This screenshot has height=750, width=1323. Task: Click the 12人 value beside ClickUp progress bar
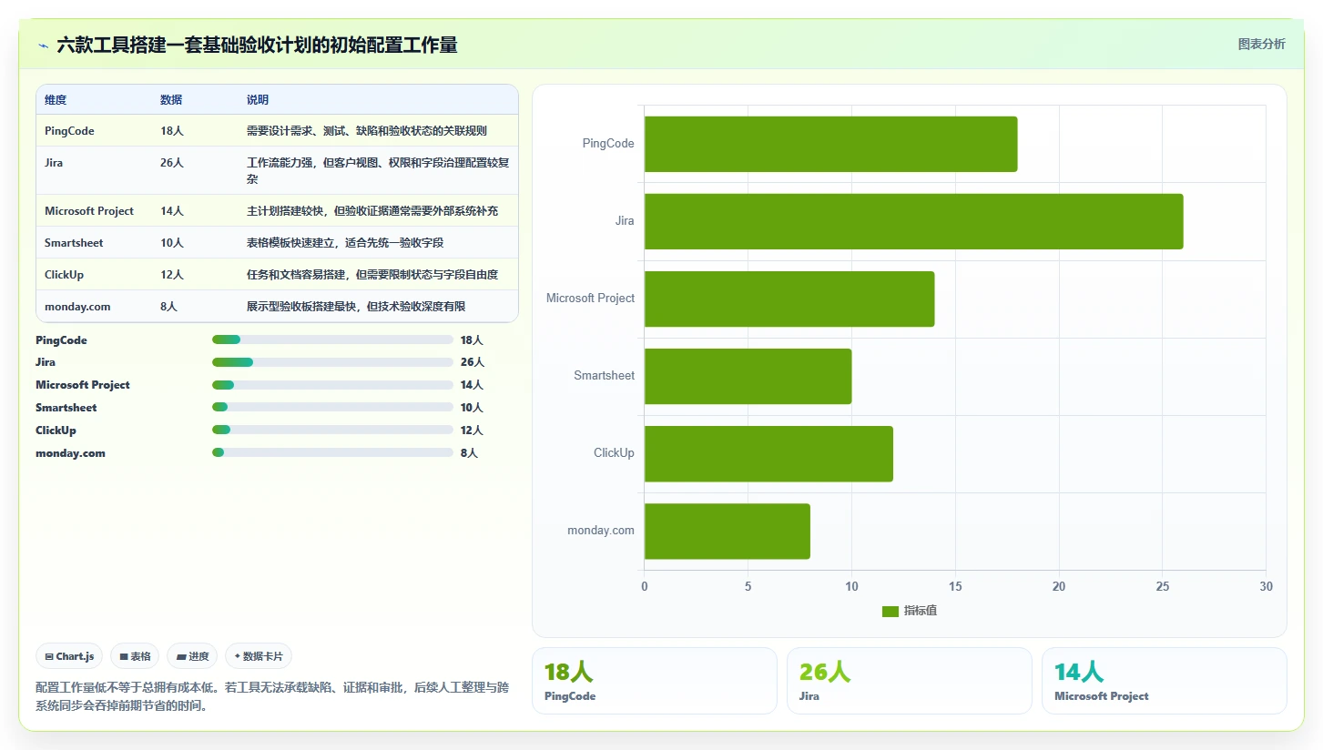tap(472, 431)
